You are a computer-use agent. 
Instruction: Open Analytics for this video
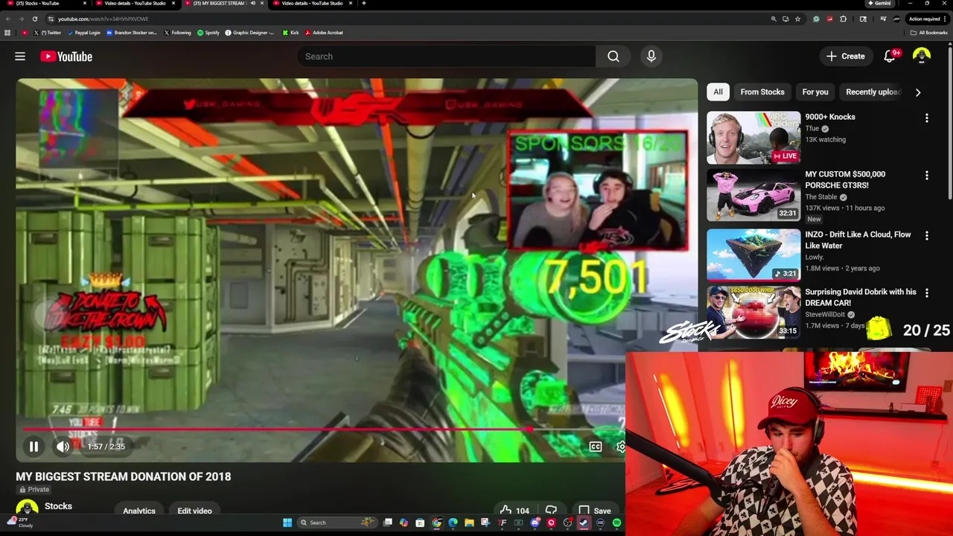coord(139,511)
